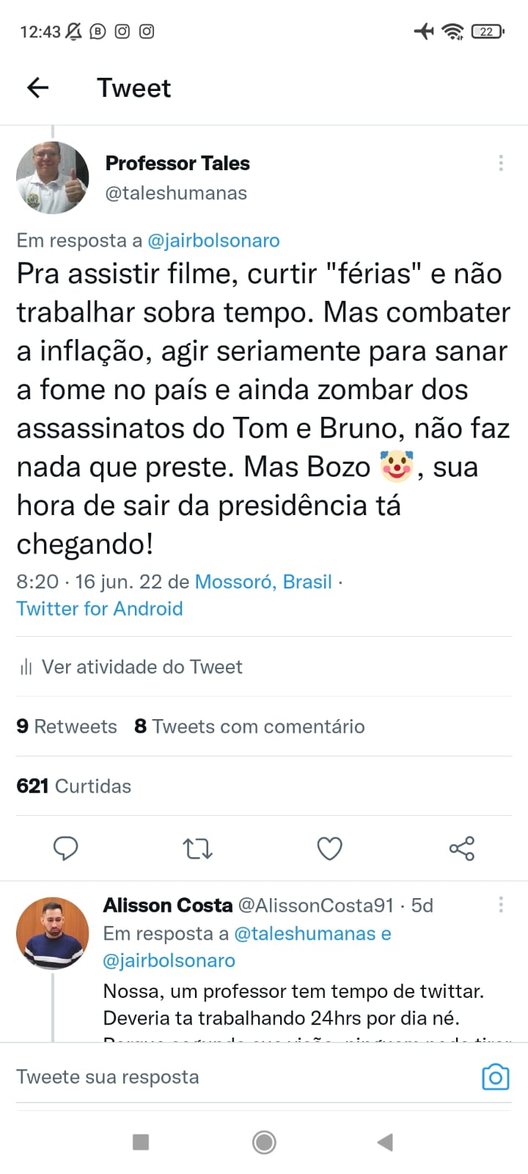
Task: Open camera icon in reply bar
Action: (x=495, y=1076)
